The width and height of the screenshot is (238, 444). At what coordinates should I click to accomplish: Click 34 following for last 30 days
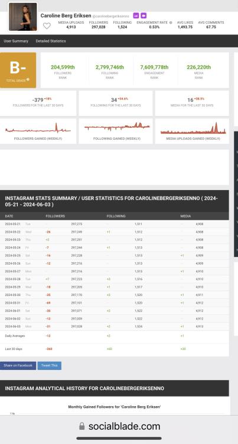click(114, 100)
